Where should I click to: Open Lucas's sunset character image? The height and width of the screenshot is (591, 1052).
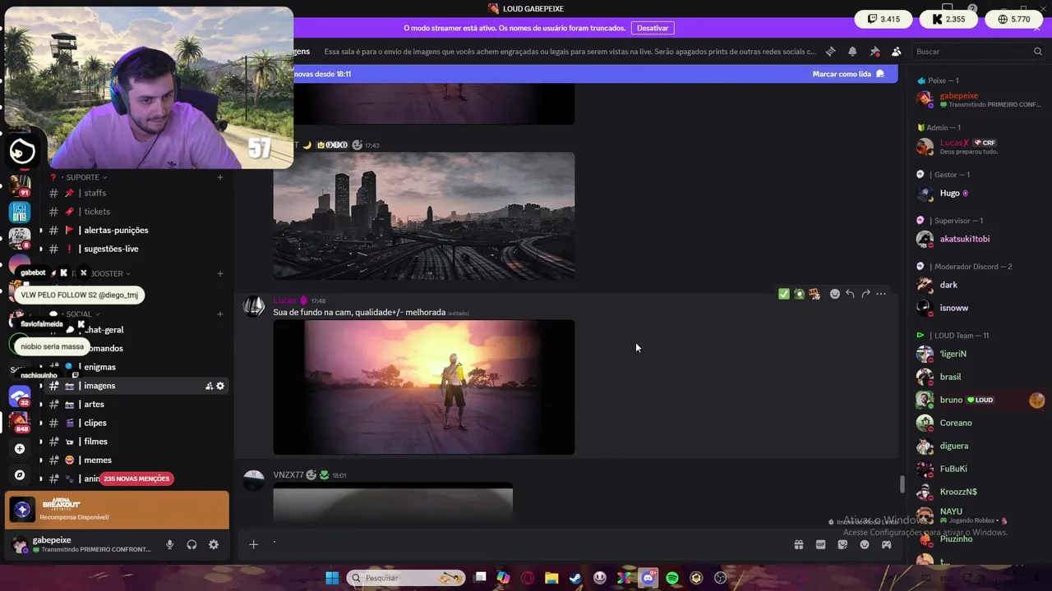coord(424,387)
